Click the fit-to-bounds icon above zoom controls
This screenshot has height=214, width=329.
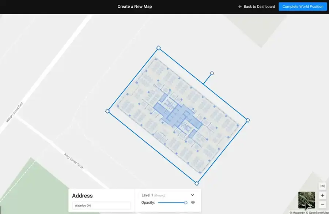pos(322,186)
